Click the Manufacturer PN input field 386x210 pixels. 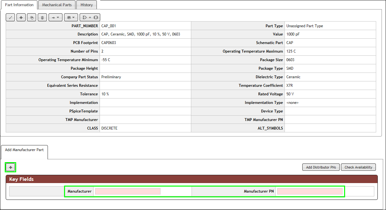pyautogui.click(x=310, y=191)
